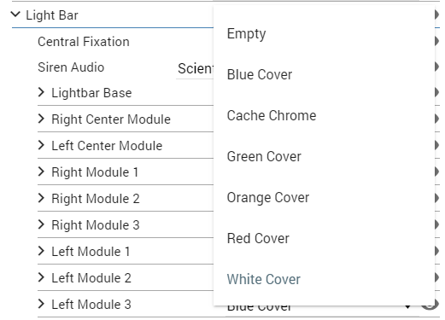Expand Left Module 3

point(41,304)
